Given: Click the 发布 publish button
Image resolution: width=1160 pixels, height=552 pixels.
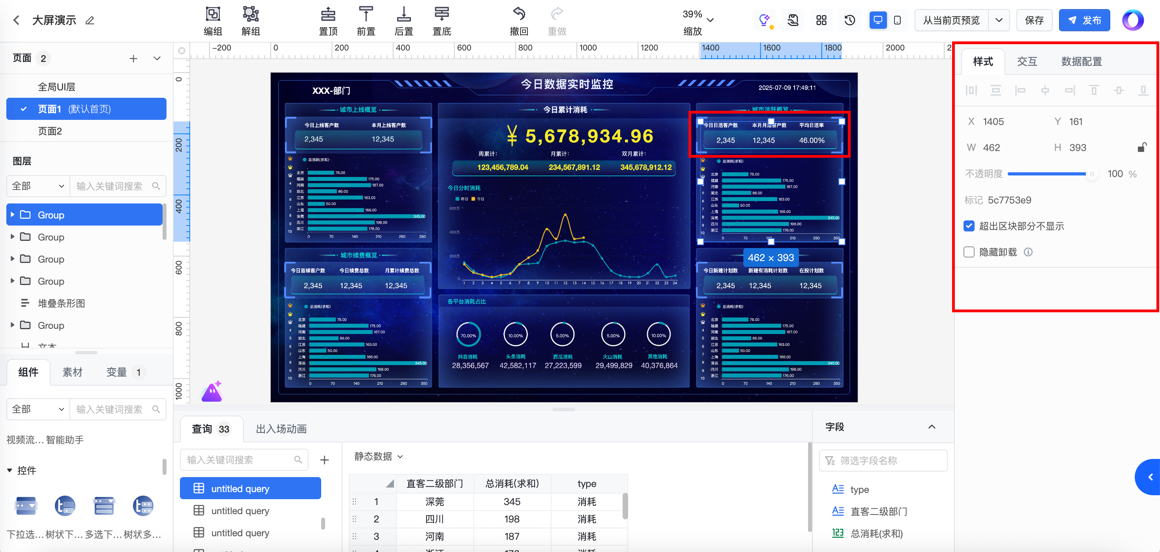Looking at the screenshot, I should pyautogui.click(x=1084, y=20).
